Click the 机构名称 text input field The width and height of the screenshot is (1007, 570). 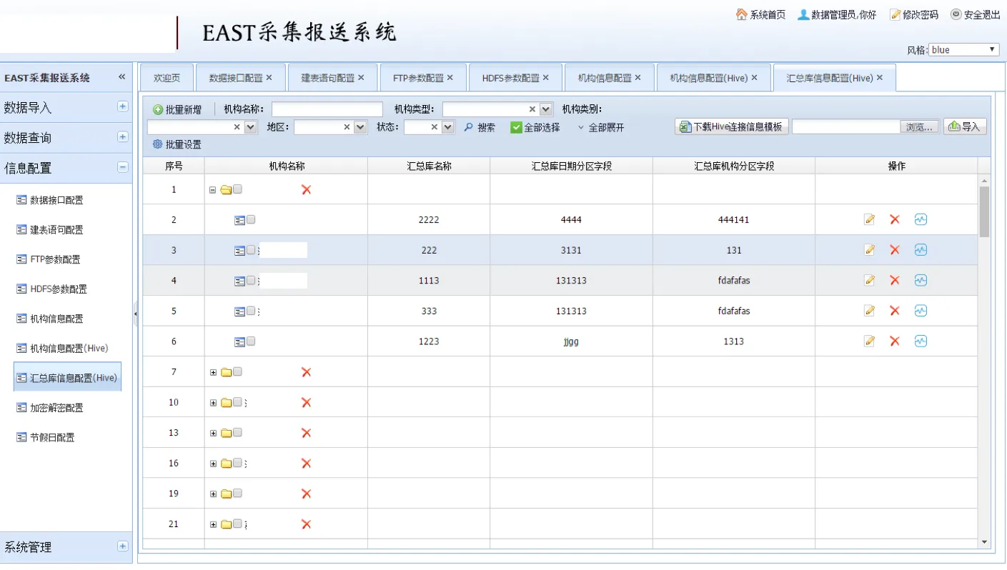point(327,109)
